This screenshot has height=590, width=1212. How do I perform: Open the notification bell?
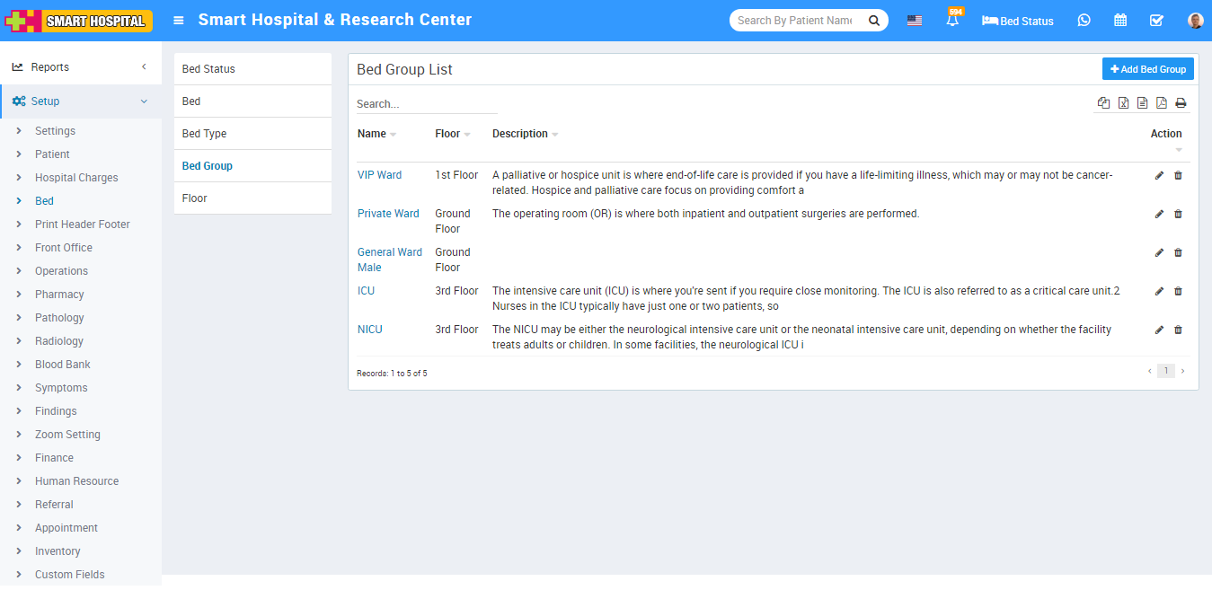point(952,21)
